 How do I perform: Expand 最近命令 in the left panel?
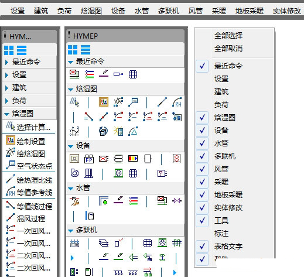(6, 62)
